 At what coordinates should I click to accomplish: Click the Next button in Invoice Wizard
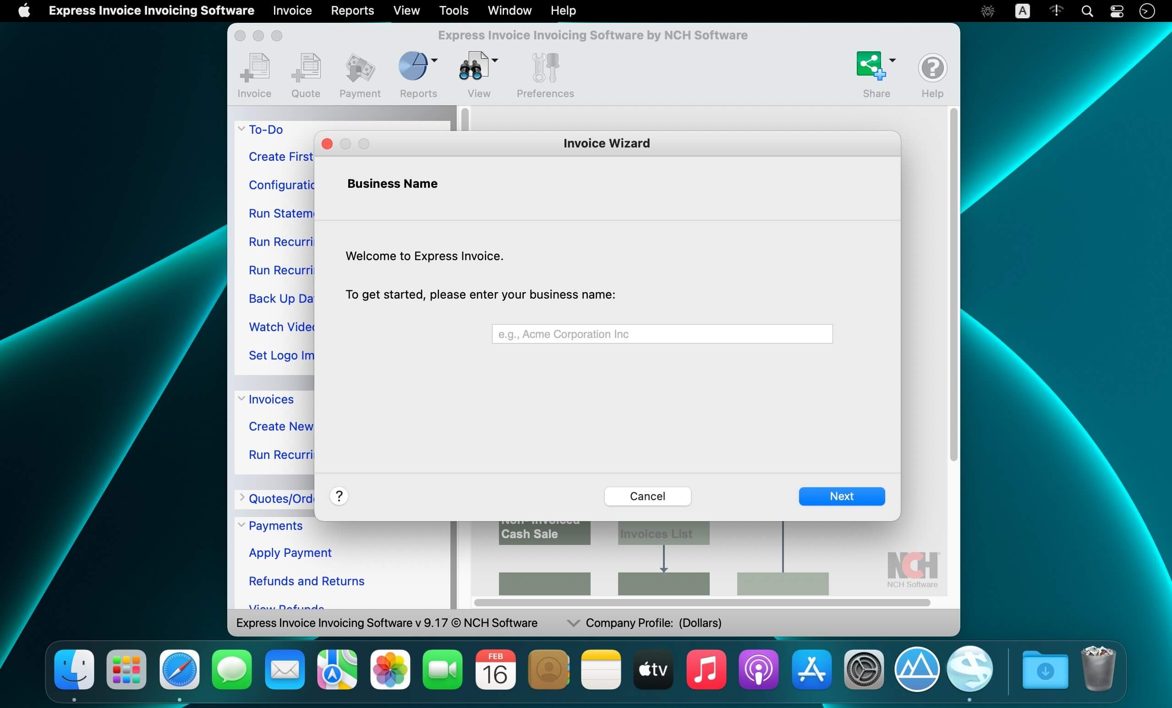841,496
